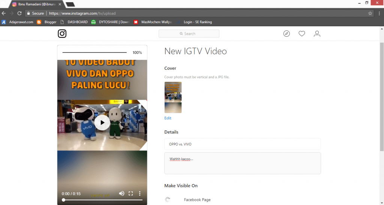The image size is (384, 205).
Task: Restore the browser window size
Action: (x=367, y=3)
